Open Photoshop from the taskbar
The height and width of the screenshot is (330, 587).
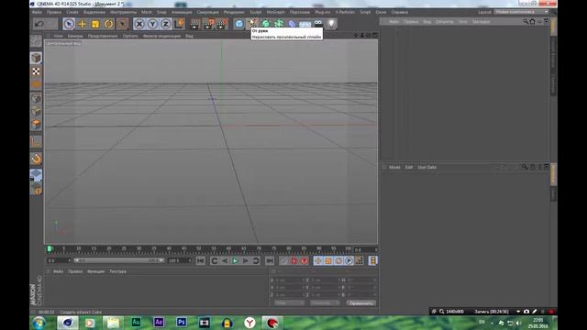coord(182,322)
